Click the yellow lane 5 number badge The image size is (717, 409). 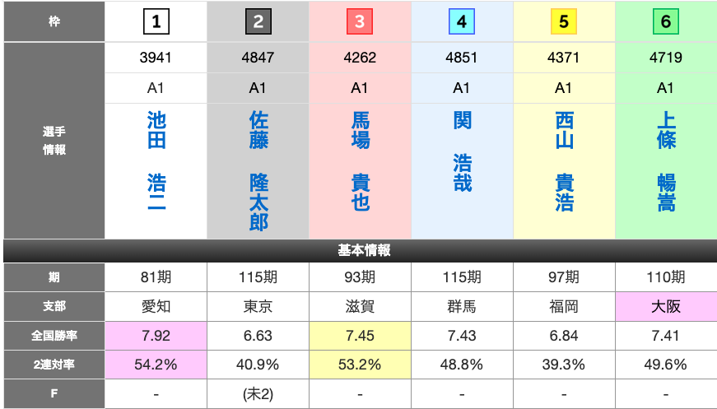[x=564, y=22]
